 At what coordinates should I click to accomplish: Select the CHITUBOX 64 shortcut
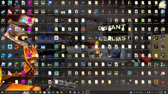10,48
